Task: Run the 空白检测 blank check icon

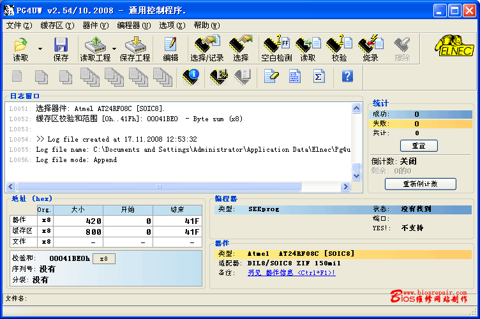Action: click(x=276, y=49)
